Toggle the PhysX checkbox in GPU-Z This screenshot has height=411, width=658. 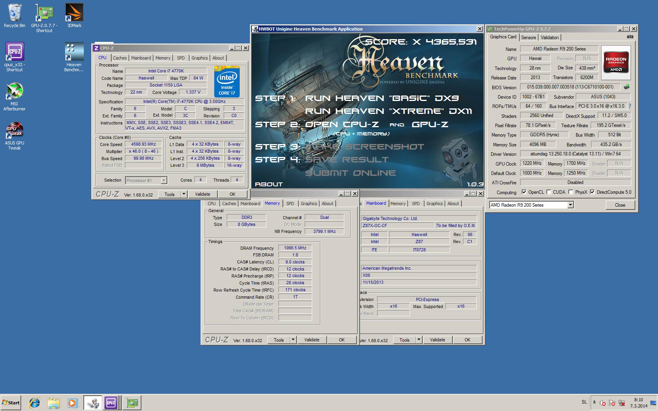click(571, 192)
